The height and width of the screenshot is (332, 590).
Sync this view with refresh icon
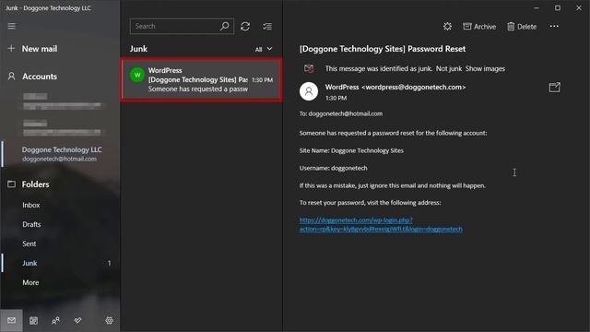(x=245, y=27)
